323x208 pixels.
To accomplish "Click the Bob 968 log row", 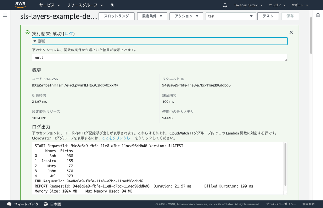I will (54, 156).
